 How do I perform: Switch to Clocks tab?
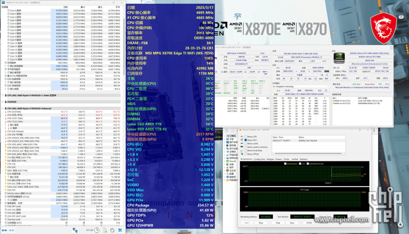pyautogui.click(x=286, y=159)
